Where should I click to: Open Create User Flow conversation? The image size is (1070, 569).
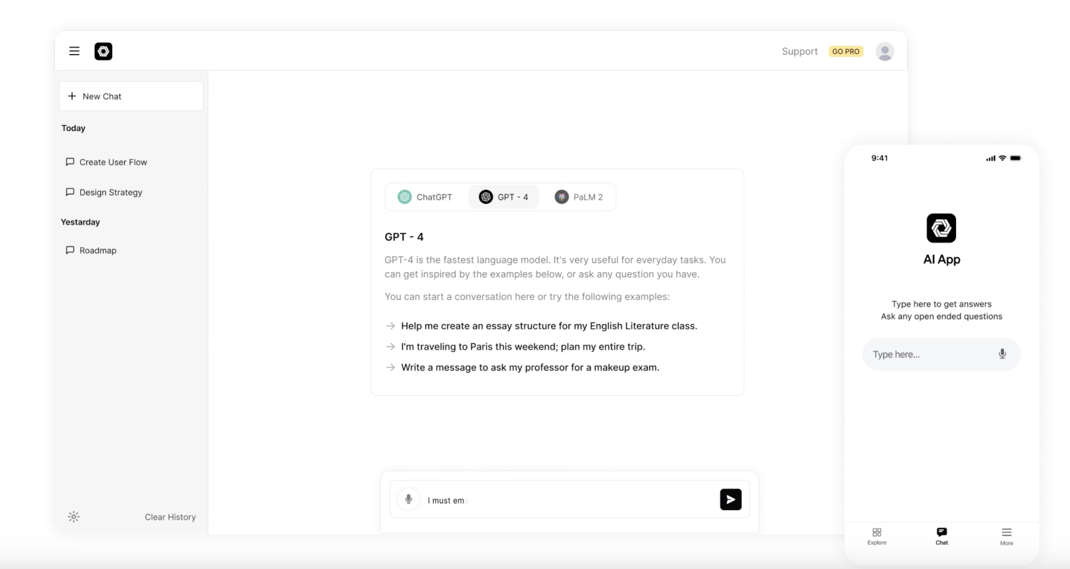point(113,161)
